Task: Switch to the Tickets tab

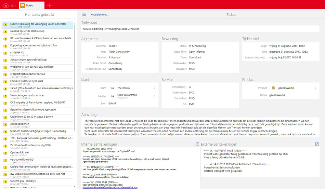Action: coord(32,5)
